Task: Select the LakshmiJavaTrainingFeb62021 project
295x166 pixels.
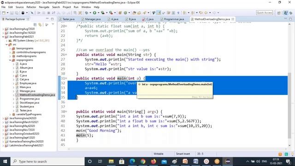Action: click(x=26, y=146)
